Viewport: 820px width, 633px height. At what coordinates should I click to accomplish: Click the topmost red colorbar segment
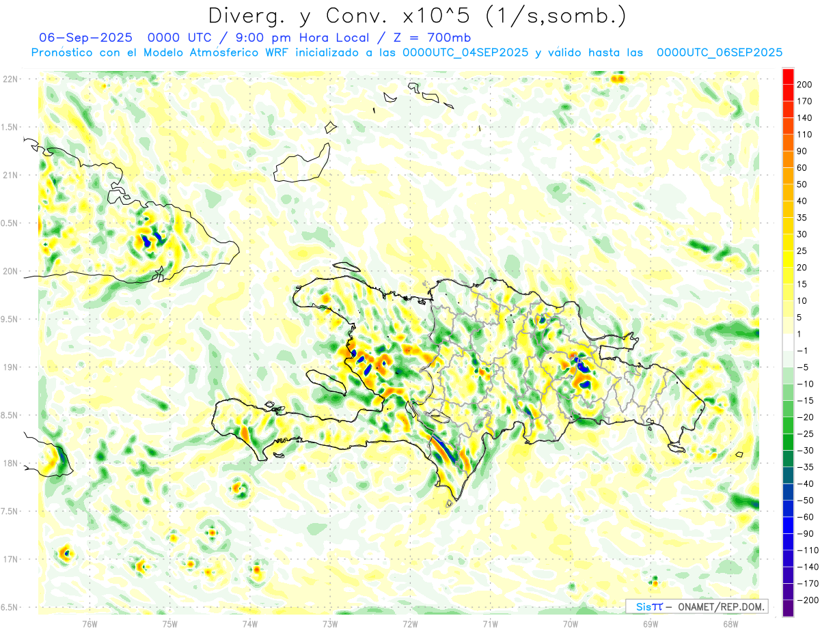pyautogui.click(x=788, y=76)
